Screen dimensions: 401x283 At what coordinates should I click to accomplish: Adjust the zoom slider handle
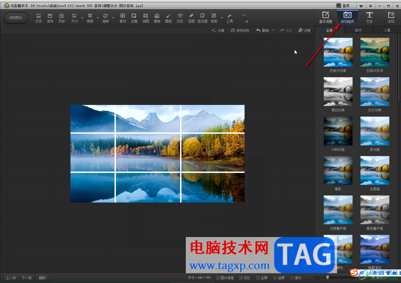(x=328, y=277)
